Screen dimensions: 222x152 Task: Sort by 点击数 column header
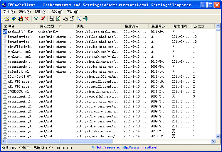click(203, 26)
